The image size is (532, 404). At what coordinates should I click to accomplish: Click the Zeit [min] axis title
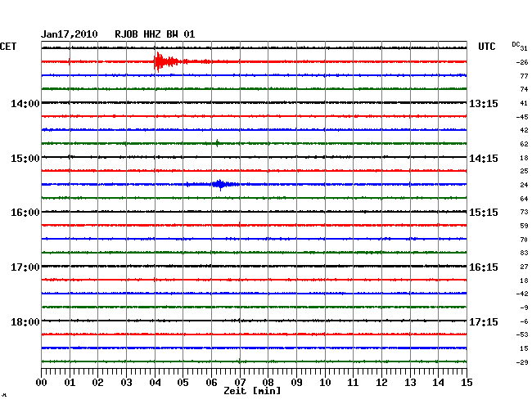252,391
